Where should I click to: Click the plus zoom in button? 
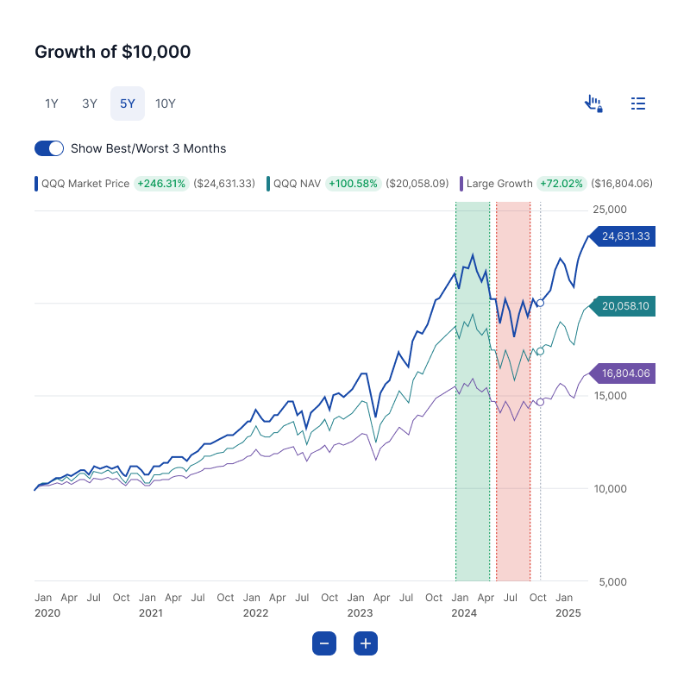coord(366,643)
